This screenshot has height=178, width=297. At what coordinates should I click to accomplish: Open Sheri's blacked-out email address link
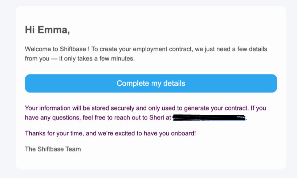[209, 118]
